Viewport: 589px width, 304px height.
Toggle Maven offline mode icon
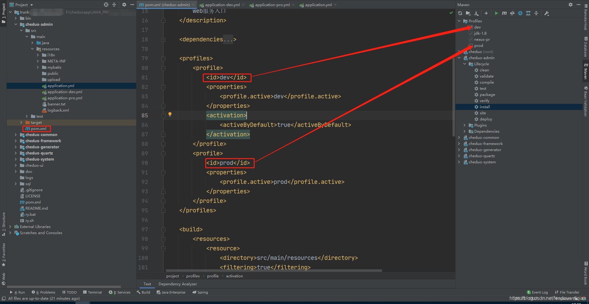click(512, 13)
